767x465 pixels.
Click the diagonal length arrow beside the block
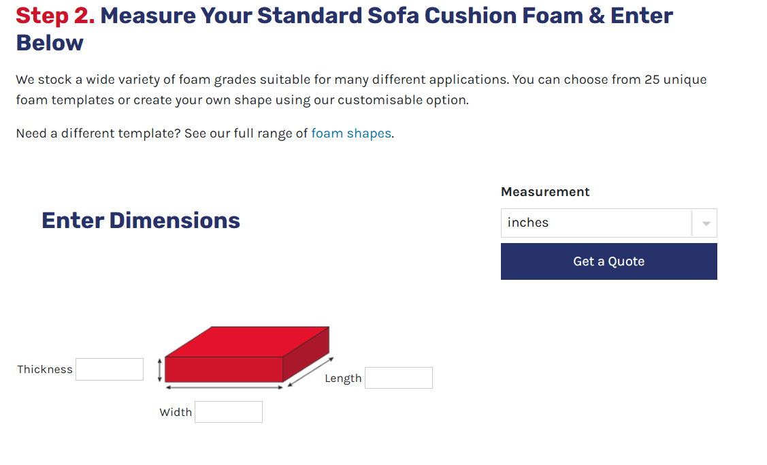(310, 372)
